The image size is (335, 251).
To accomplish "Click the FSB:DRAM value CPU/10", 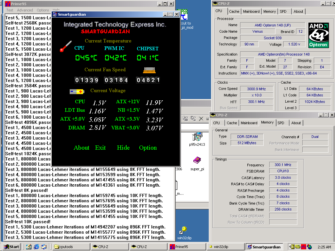I will 283,171.
